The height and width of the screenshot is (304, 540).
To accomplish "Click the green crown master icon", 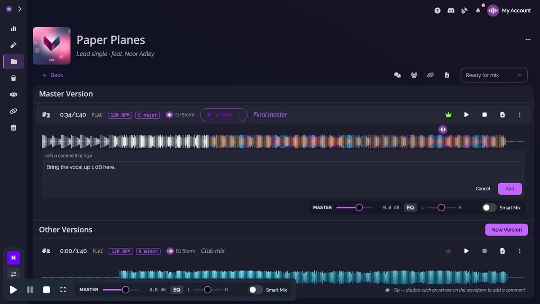I will pyautogui.click(x=448, y=115).
